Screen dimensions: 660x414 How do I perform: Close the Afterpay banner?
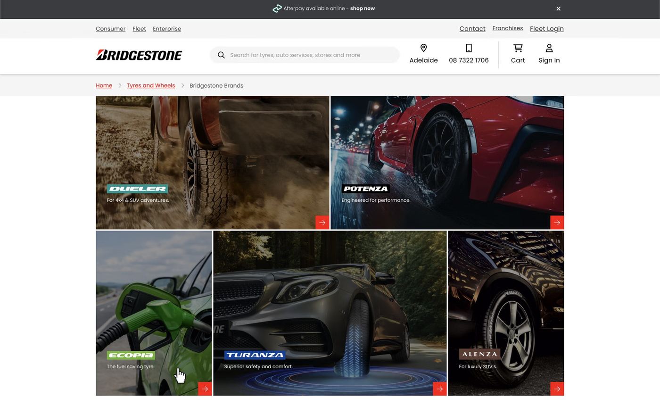pos(558,8)
